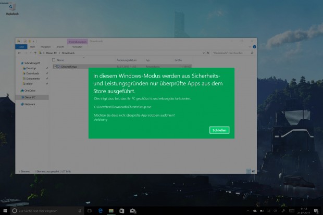
Task: Open File Explorer from the taskbar
Action: click(x=111, y=211)
